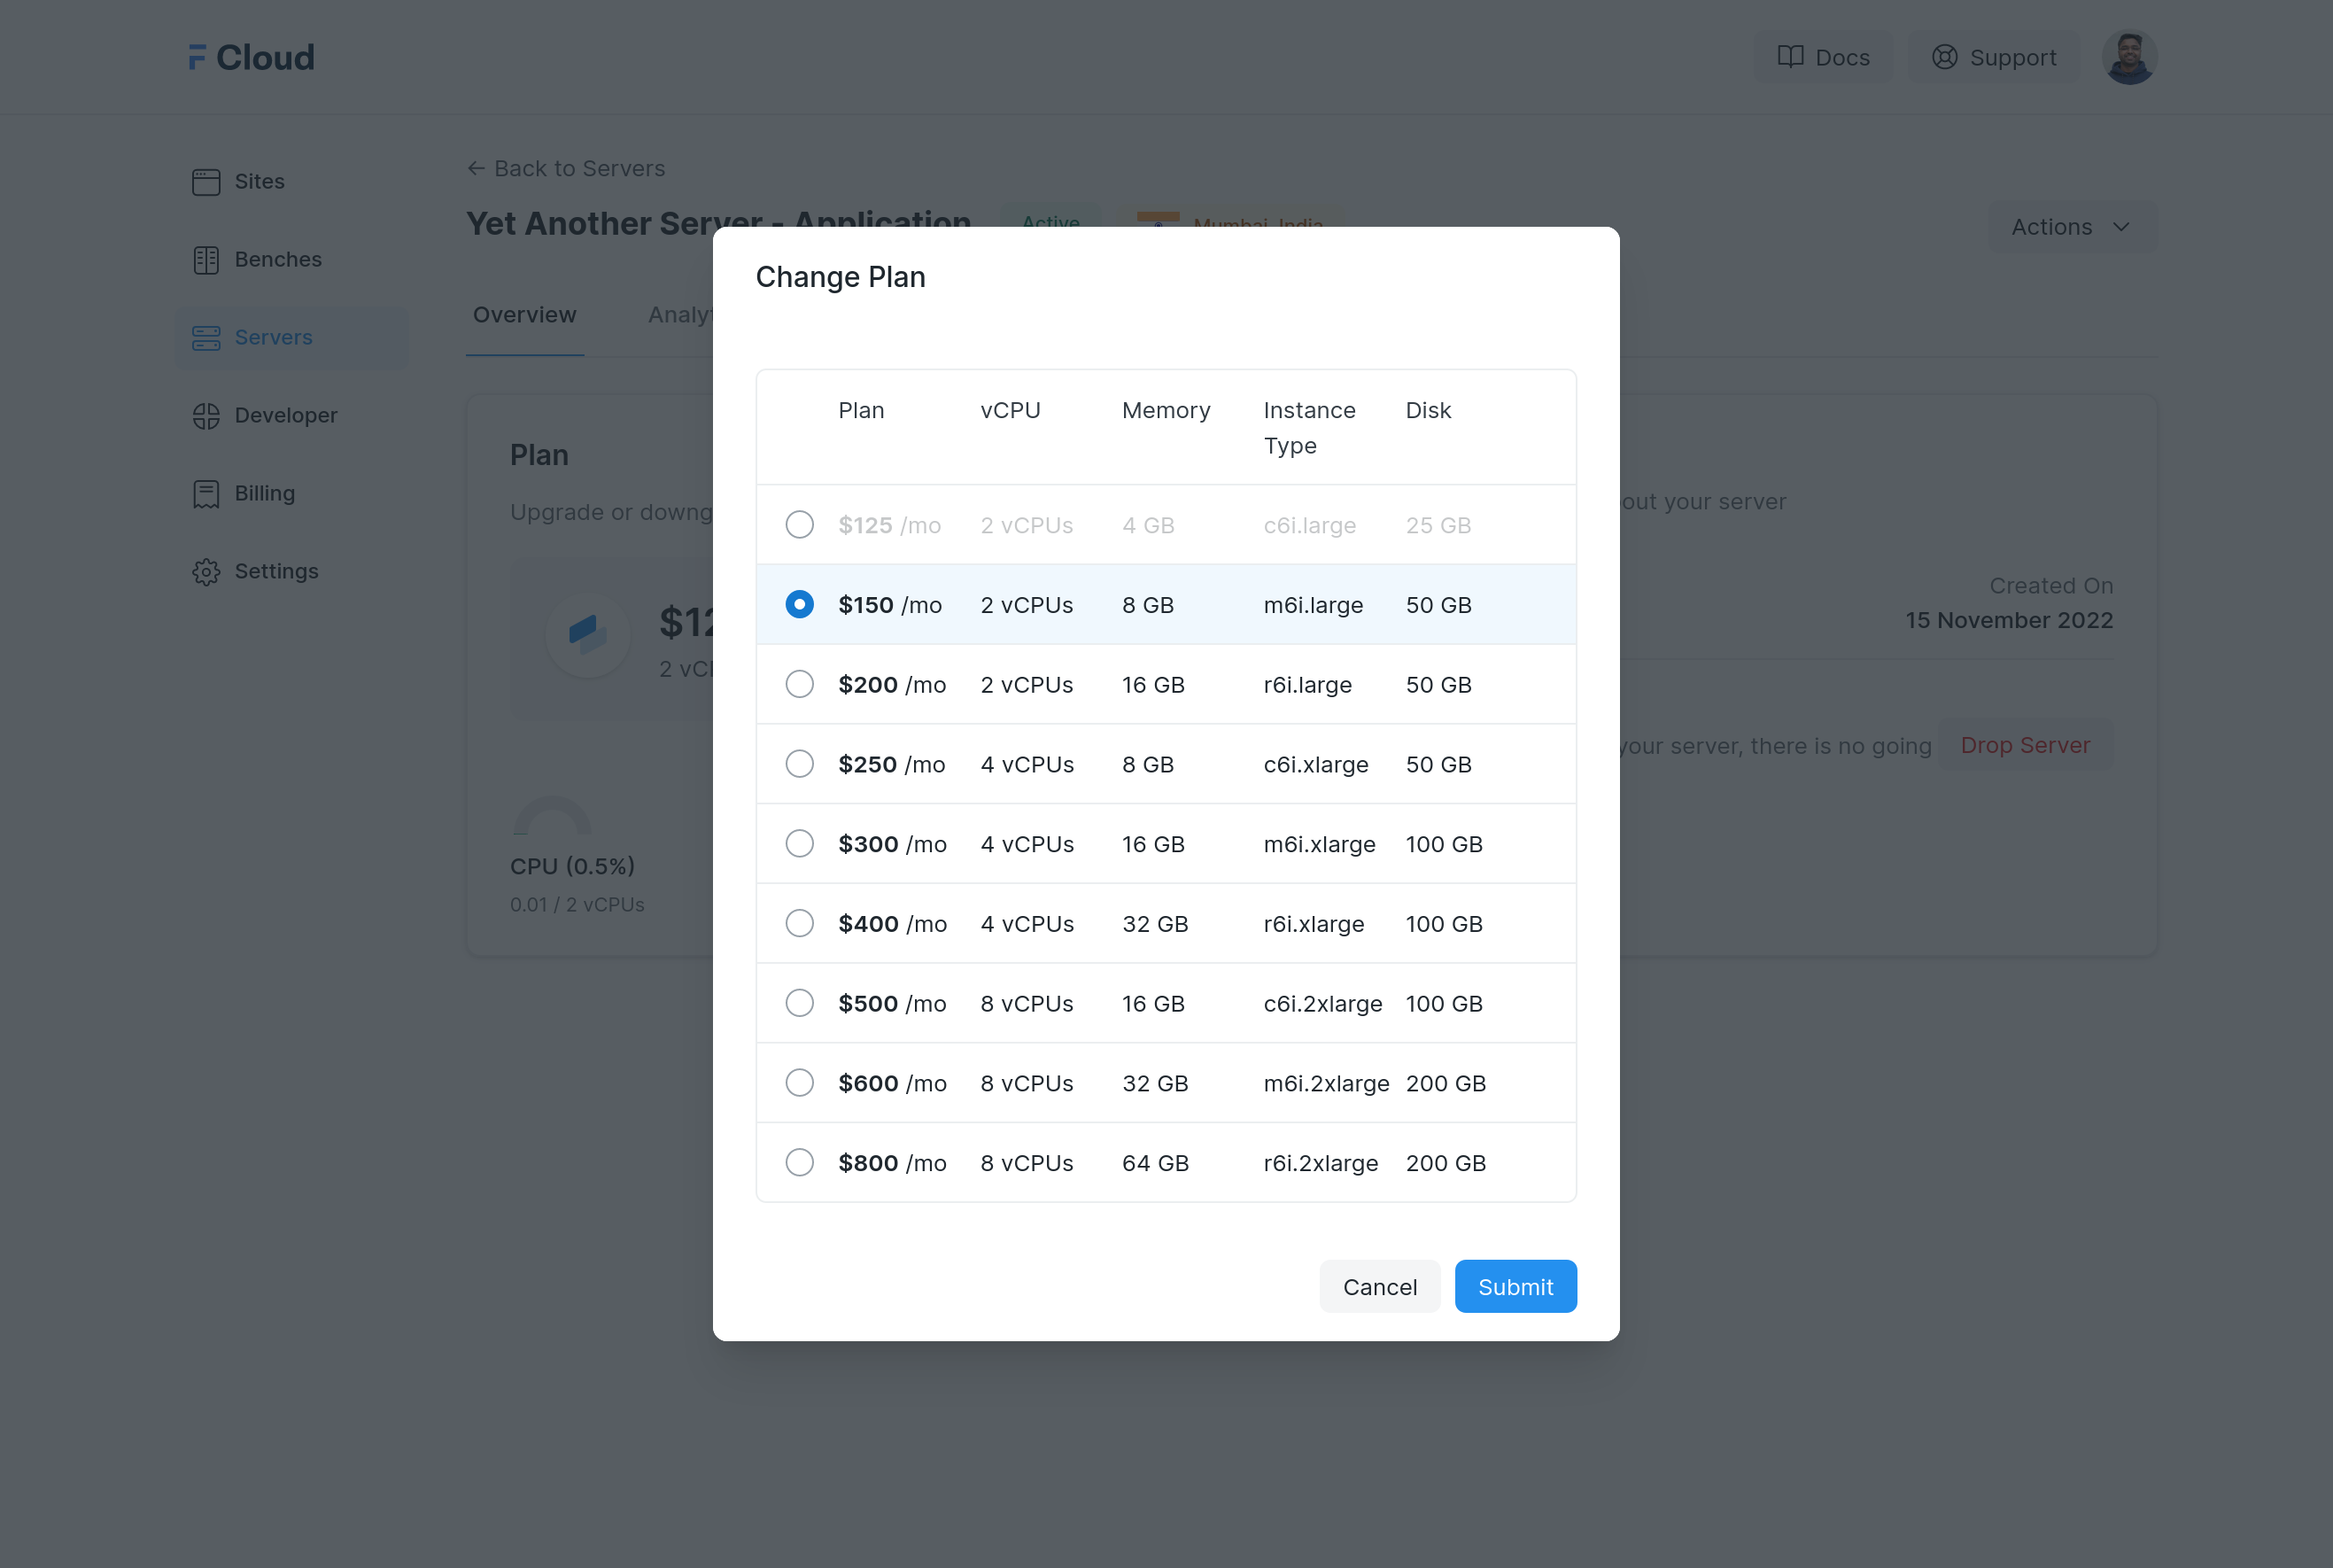Click the Sites window icon in sidebar
This screenshot has width=2333, height=1568.
click(x=205, y=182)
